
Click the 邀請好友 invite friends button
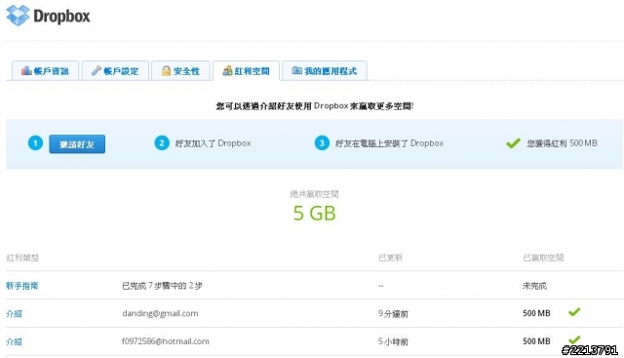coord(77,143)
